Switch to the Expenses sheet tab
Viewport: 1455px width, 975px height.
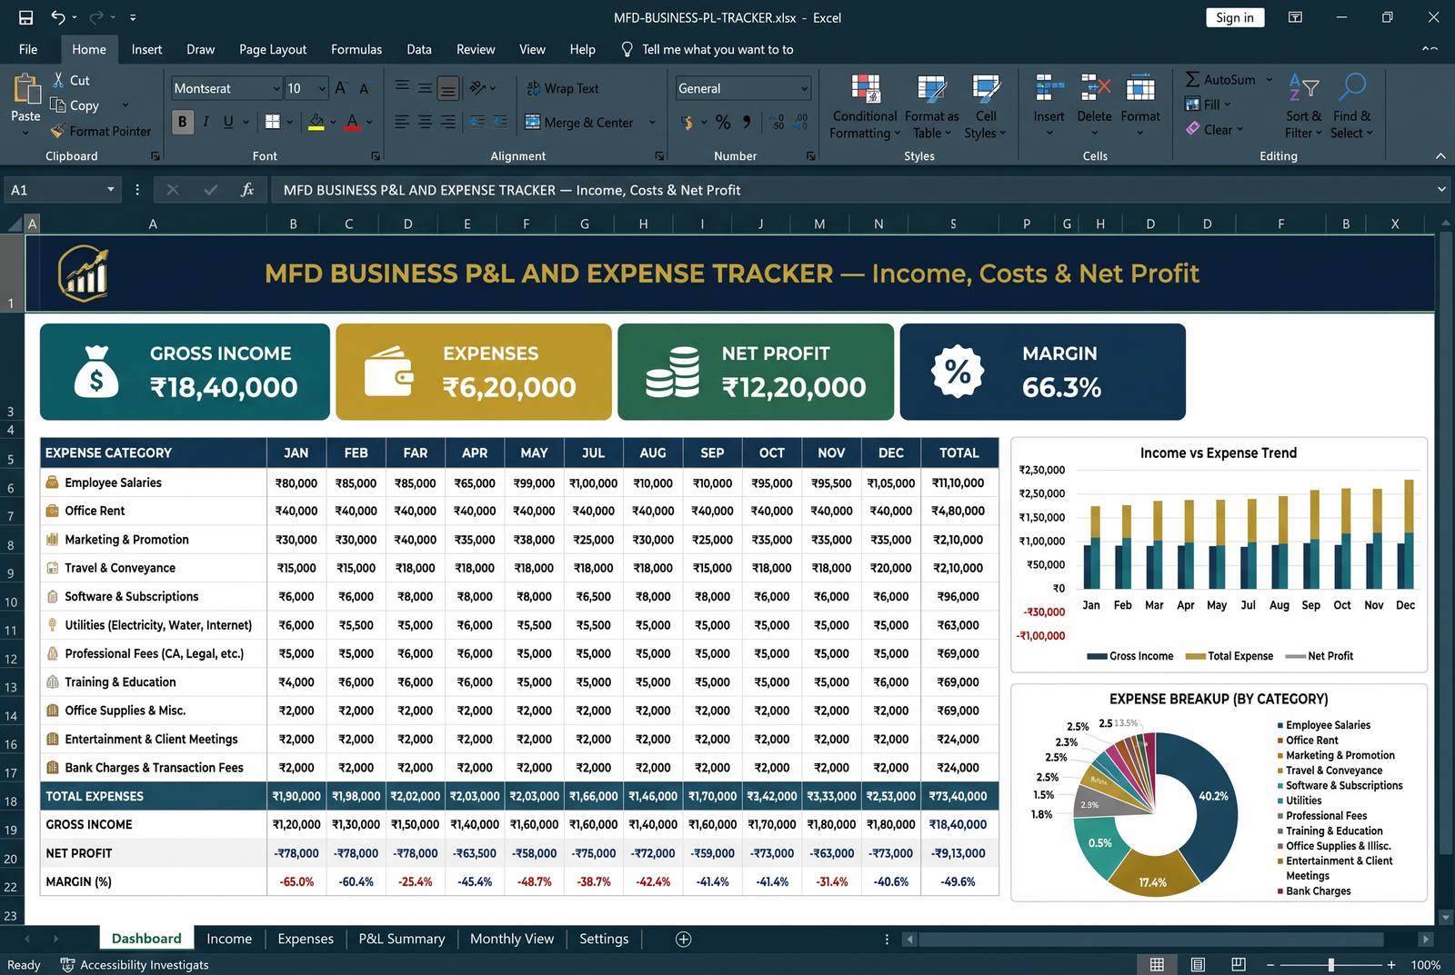pyautogui.click(x=306, y=939)
